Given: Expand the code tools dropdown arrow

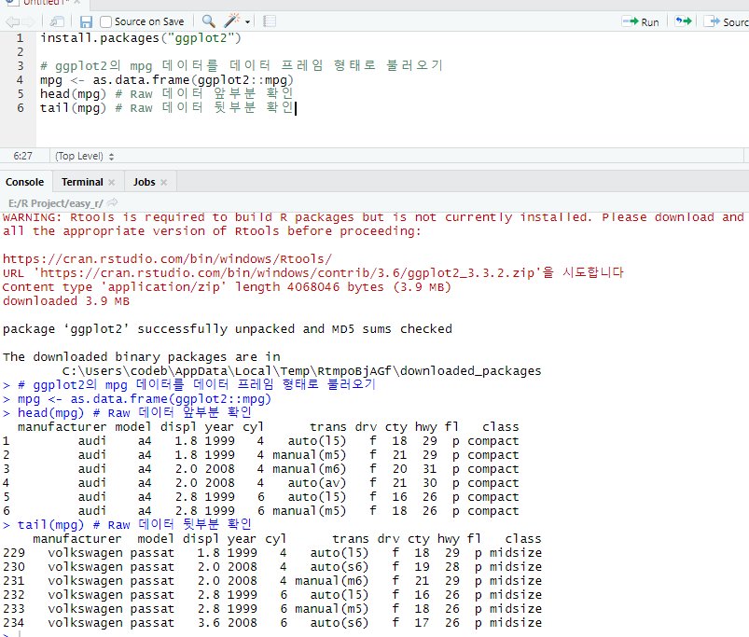Looking at the screenshot, I should (x=247, y=22).
